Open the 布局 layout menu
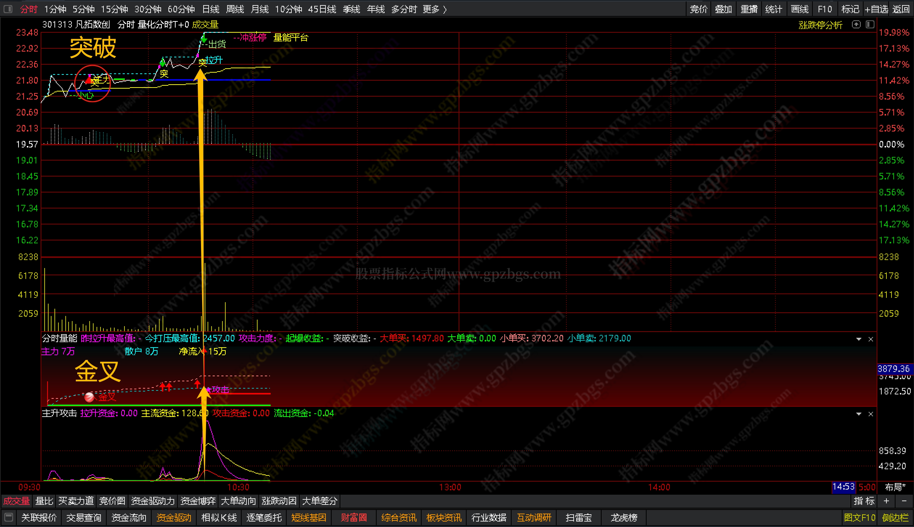 [895, 487]
